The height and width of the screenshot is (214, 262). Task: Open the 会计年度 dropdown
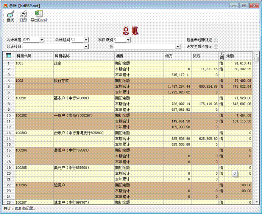point(42,40)
